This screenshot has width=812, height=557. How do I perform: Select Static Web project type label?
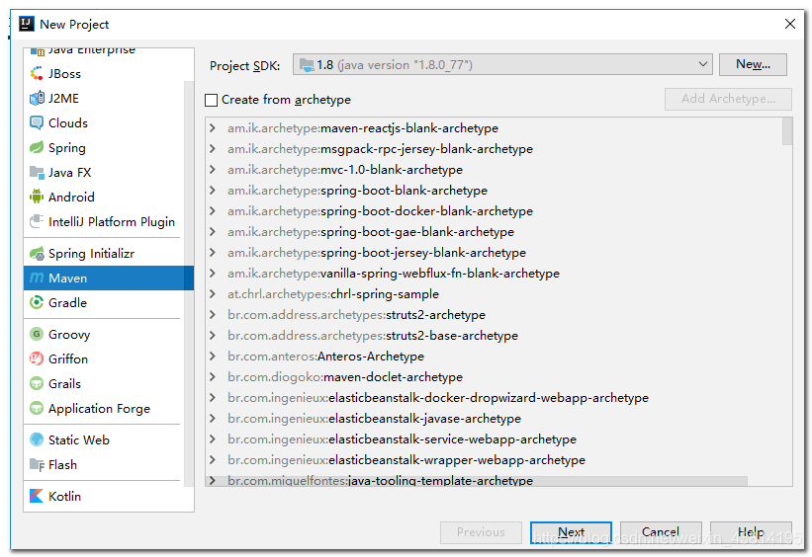tap(79, 440)
